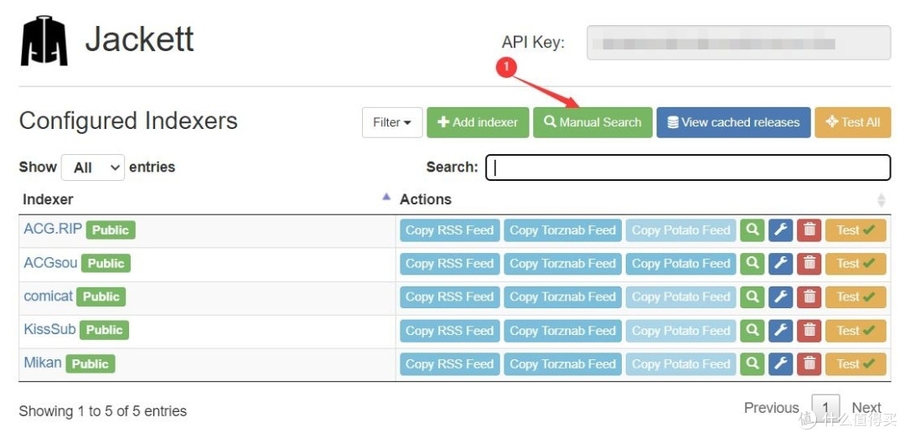Image resolution: width=905 pixels, height=438 pixels.
Task: Go to the Next page
Action: coord(866,408)
